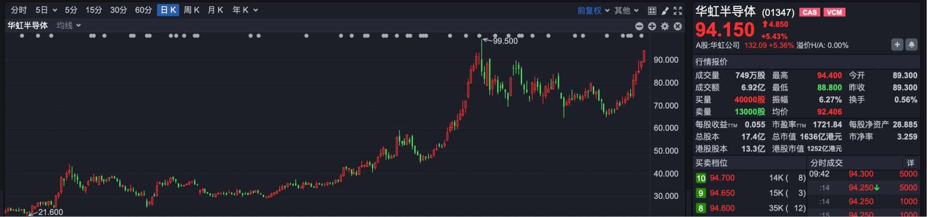The image size is (927, 217).
Task: Expand chart to fullscreen view
Action: 678,11
